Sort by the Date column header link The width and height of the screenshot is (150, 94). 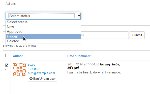coord(71,56)
